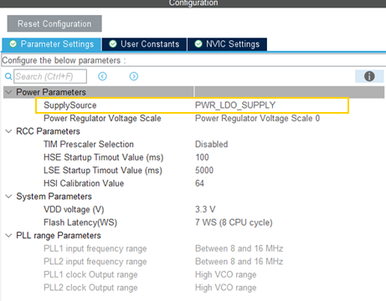Collapse the System Parameters section

coord(9,196)
